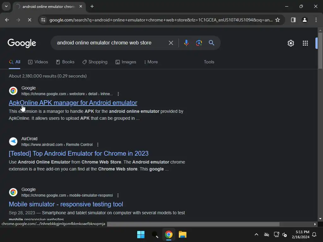Click the Google logo

(22, 43)
